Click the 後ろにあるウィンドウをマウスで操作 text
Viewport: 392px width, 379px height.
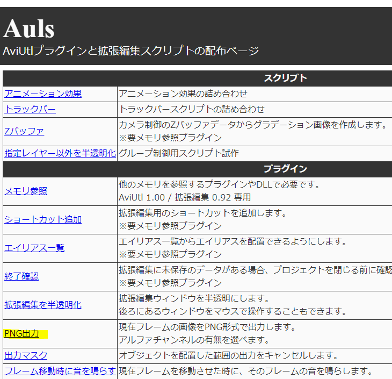(x=233, y=312)
